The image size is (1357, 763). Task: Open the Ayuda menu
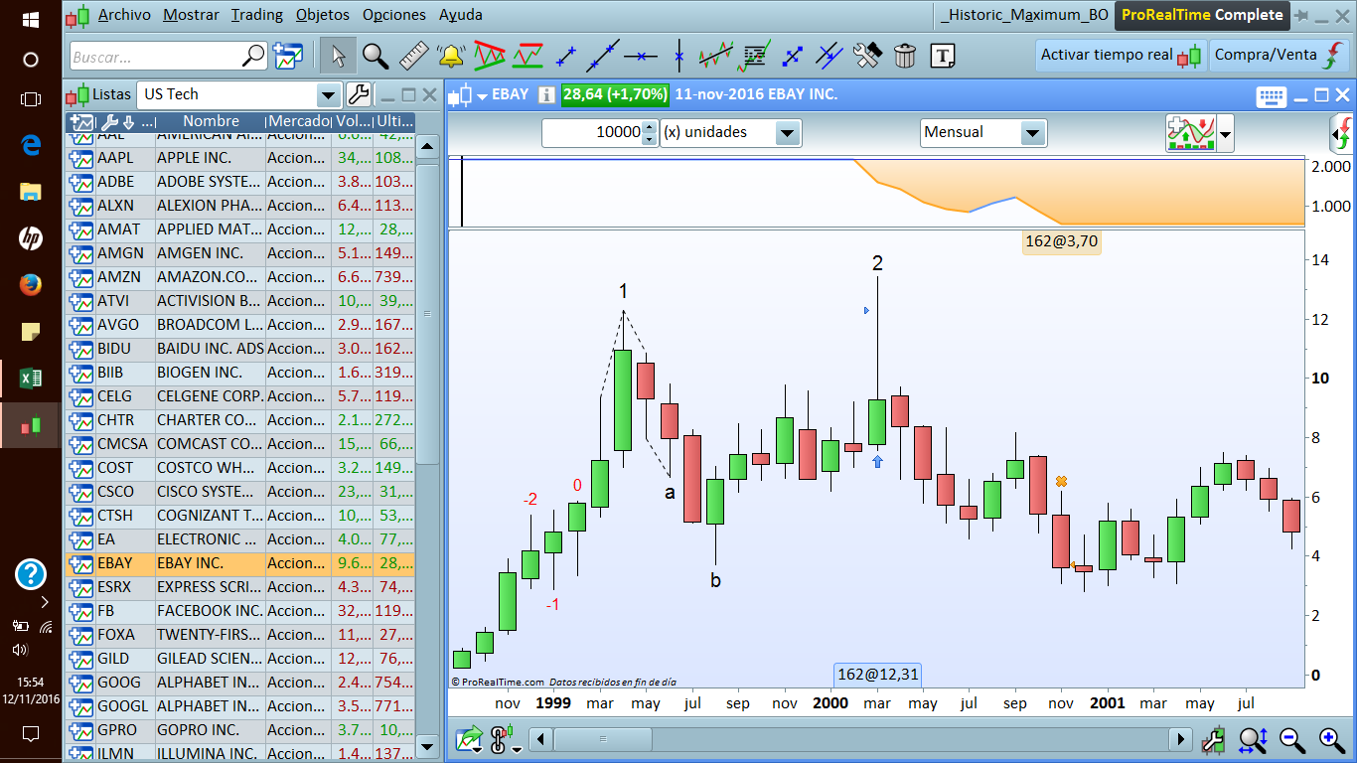461,15
